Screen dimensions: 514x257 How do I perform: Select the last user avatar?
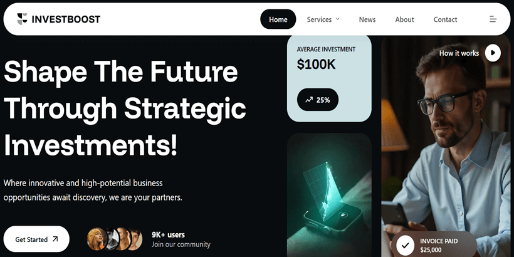pos(136,239)
